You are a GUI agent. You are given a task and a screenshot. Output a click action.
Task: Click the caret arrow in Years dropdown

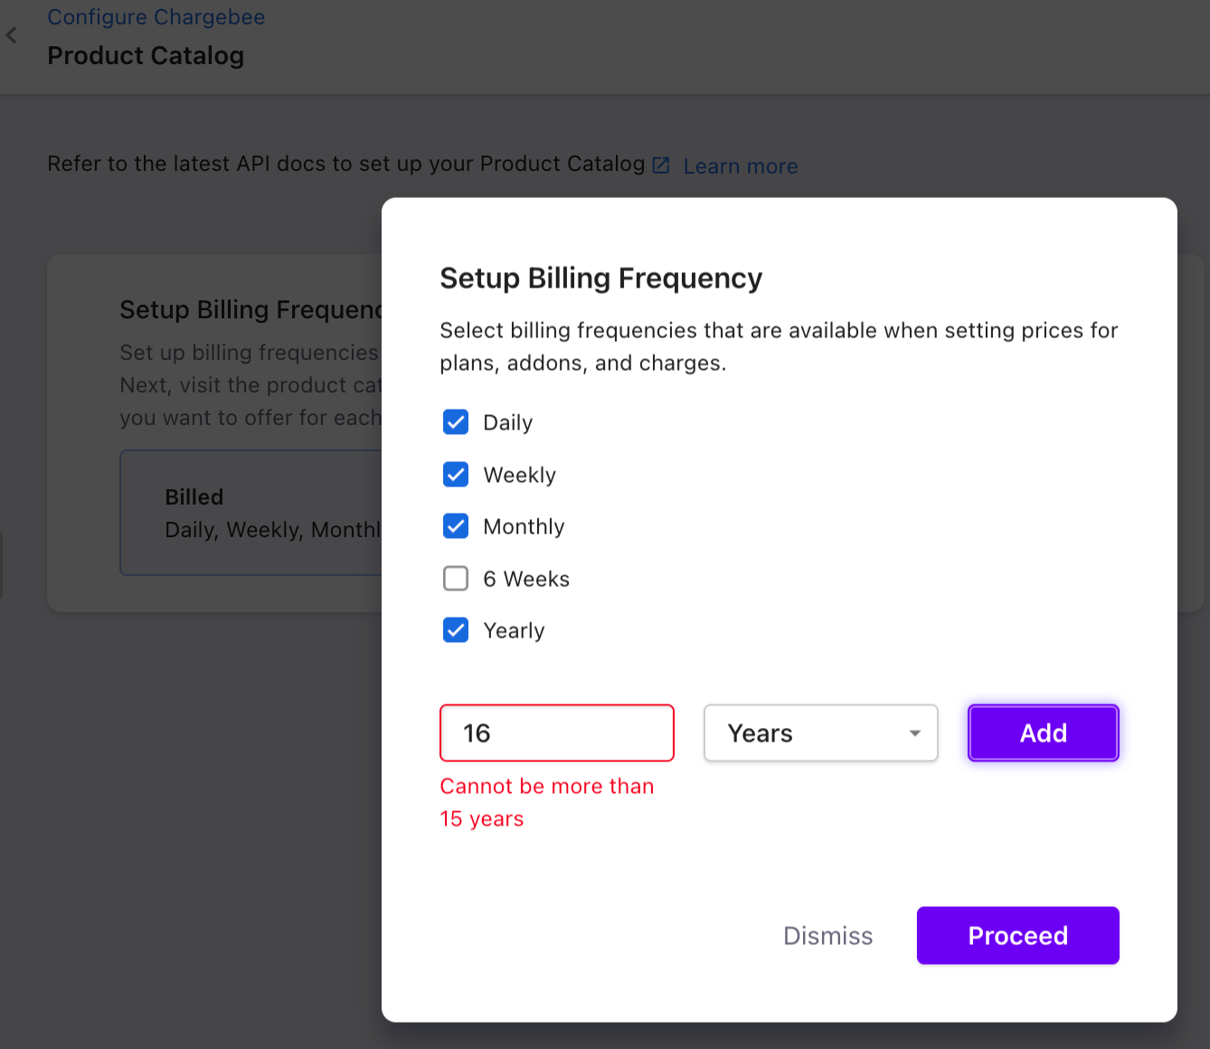[x=915, y=733]
